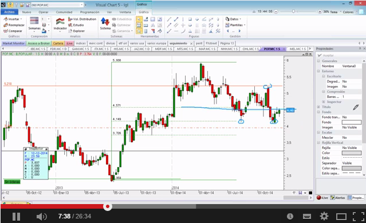Click the Acceso a Broker button
The image size is (366, 223).
pos(39,43)
